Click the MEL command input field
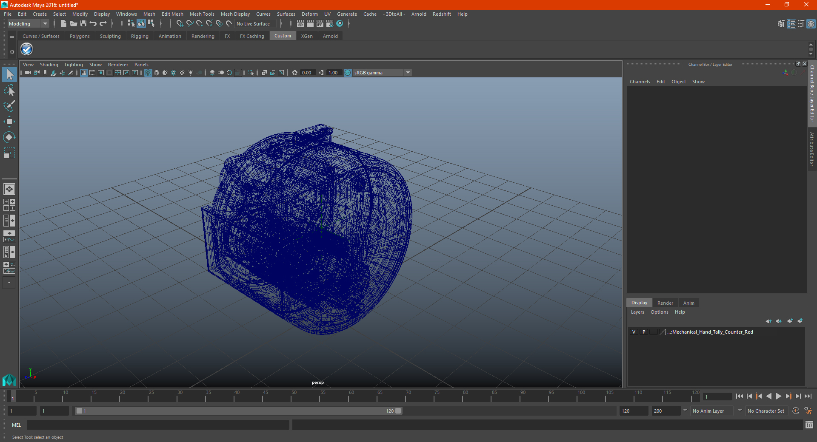The image size is (817, 442). [158, 425]
